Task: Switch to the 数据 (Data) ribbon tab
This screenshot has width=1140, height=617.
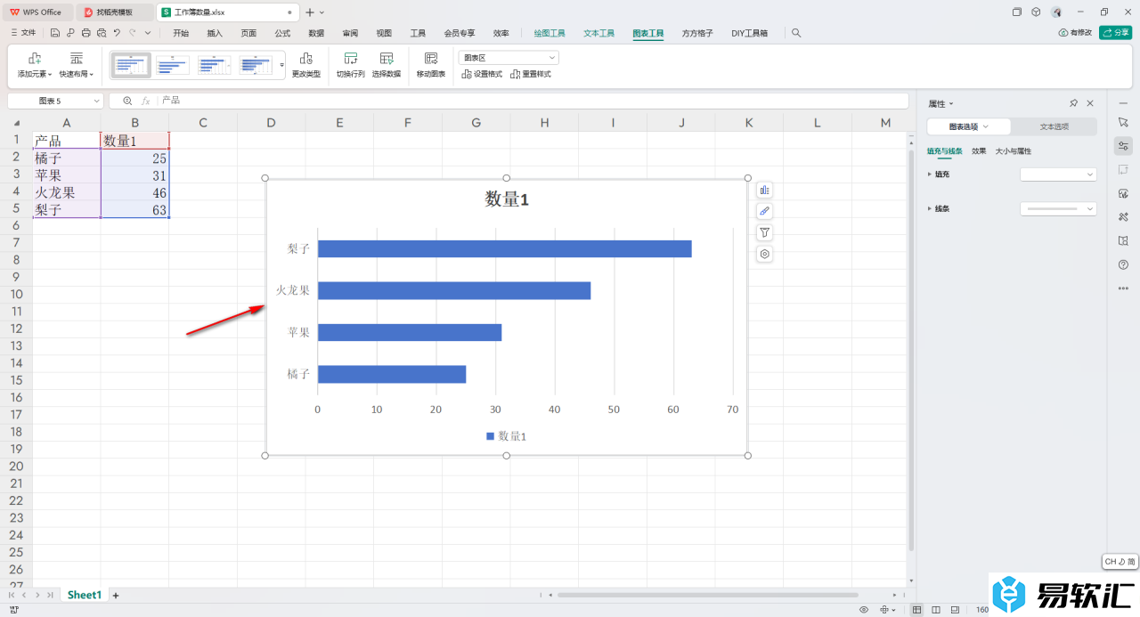Action: coord(316,33)
